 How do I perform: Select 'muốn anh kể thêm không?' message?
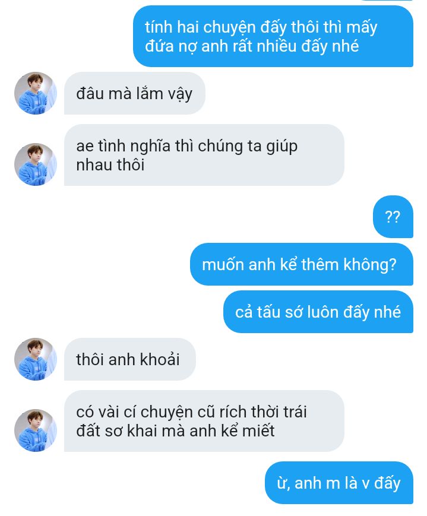pos(302,264)
